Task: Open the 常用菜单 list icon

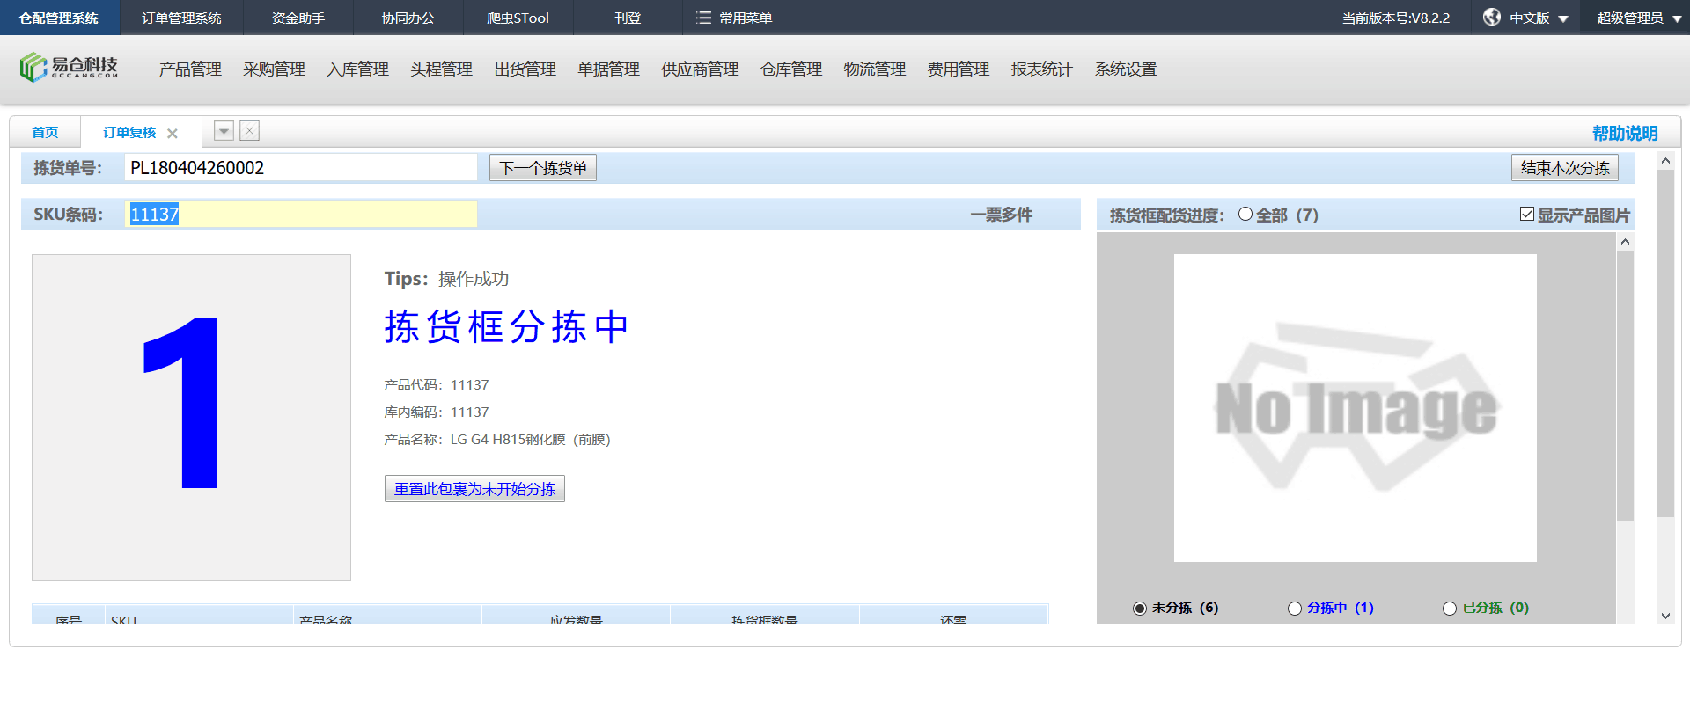Action: coord(703,18)
